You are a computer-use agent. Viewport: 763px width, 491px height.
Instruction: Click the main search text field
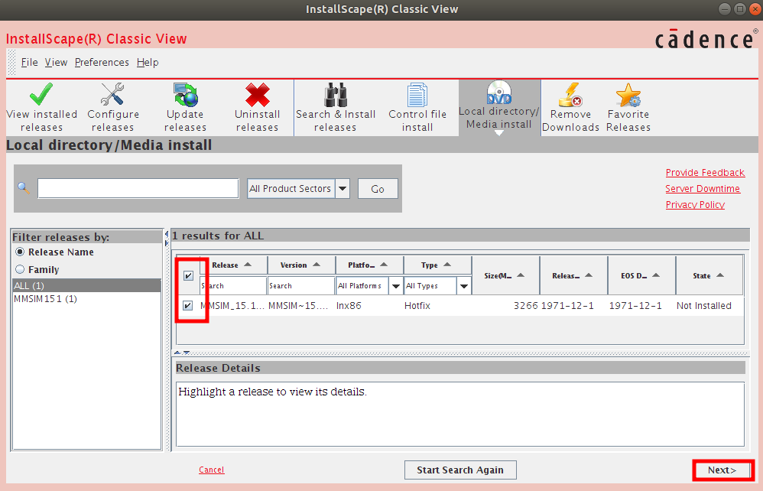tap(138, 188)
